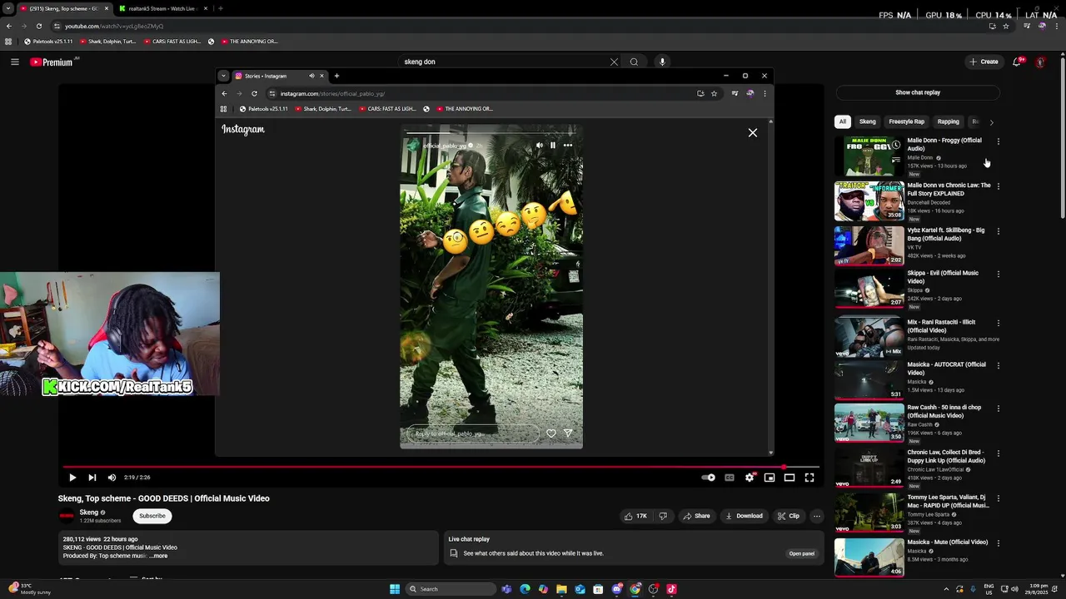Share the Skeng video
The image size is (1066, 599).
point(697,516)
